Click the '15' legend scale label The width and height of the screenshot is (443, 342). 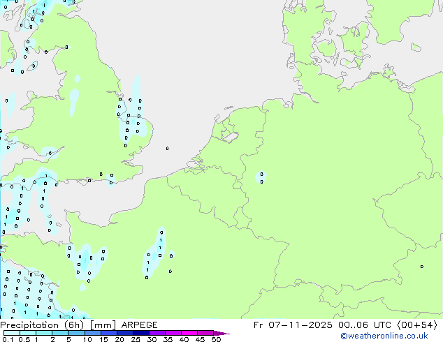tap(103, 339)
